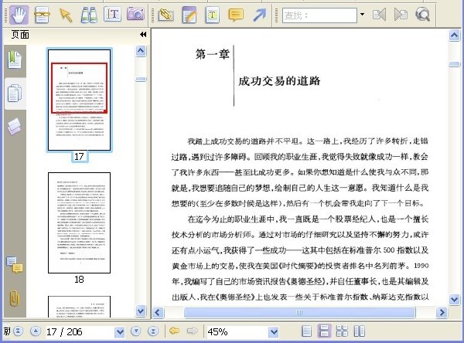Select the highlighter marker tool

click(166, 15)
